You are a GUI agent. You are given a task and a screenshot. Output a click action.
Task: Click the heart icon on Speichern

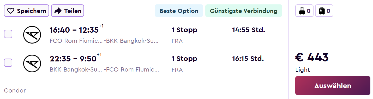(x=10, y=11)
